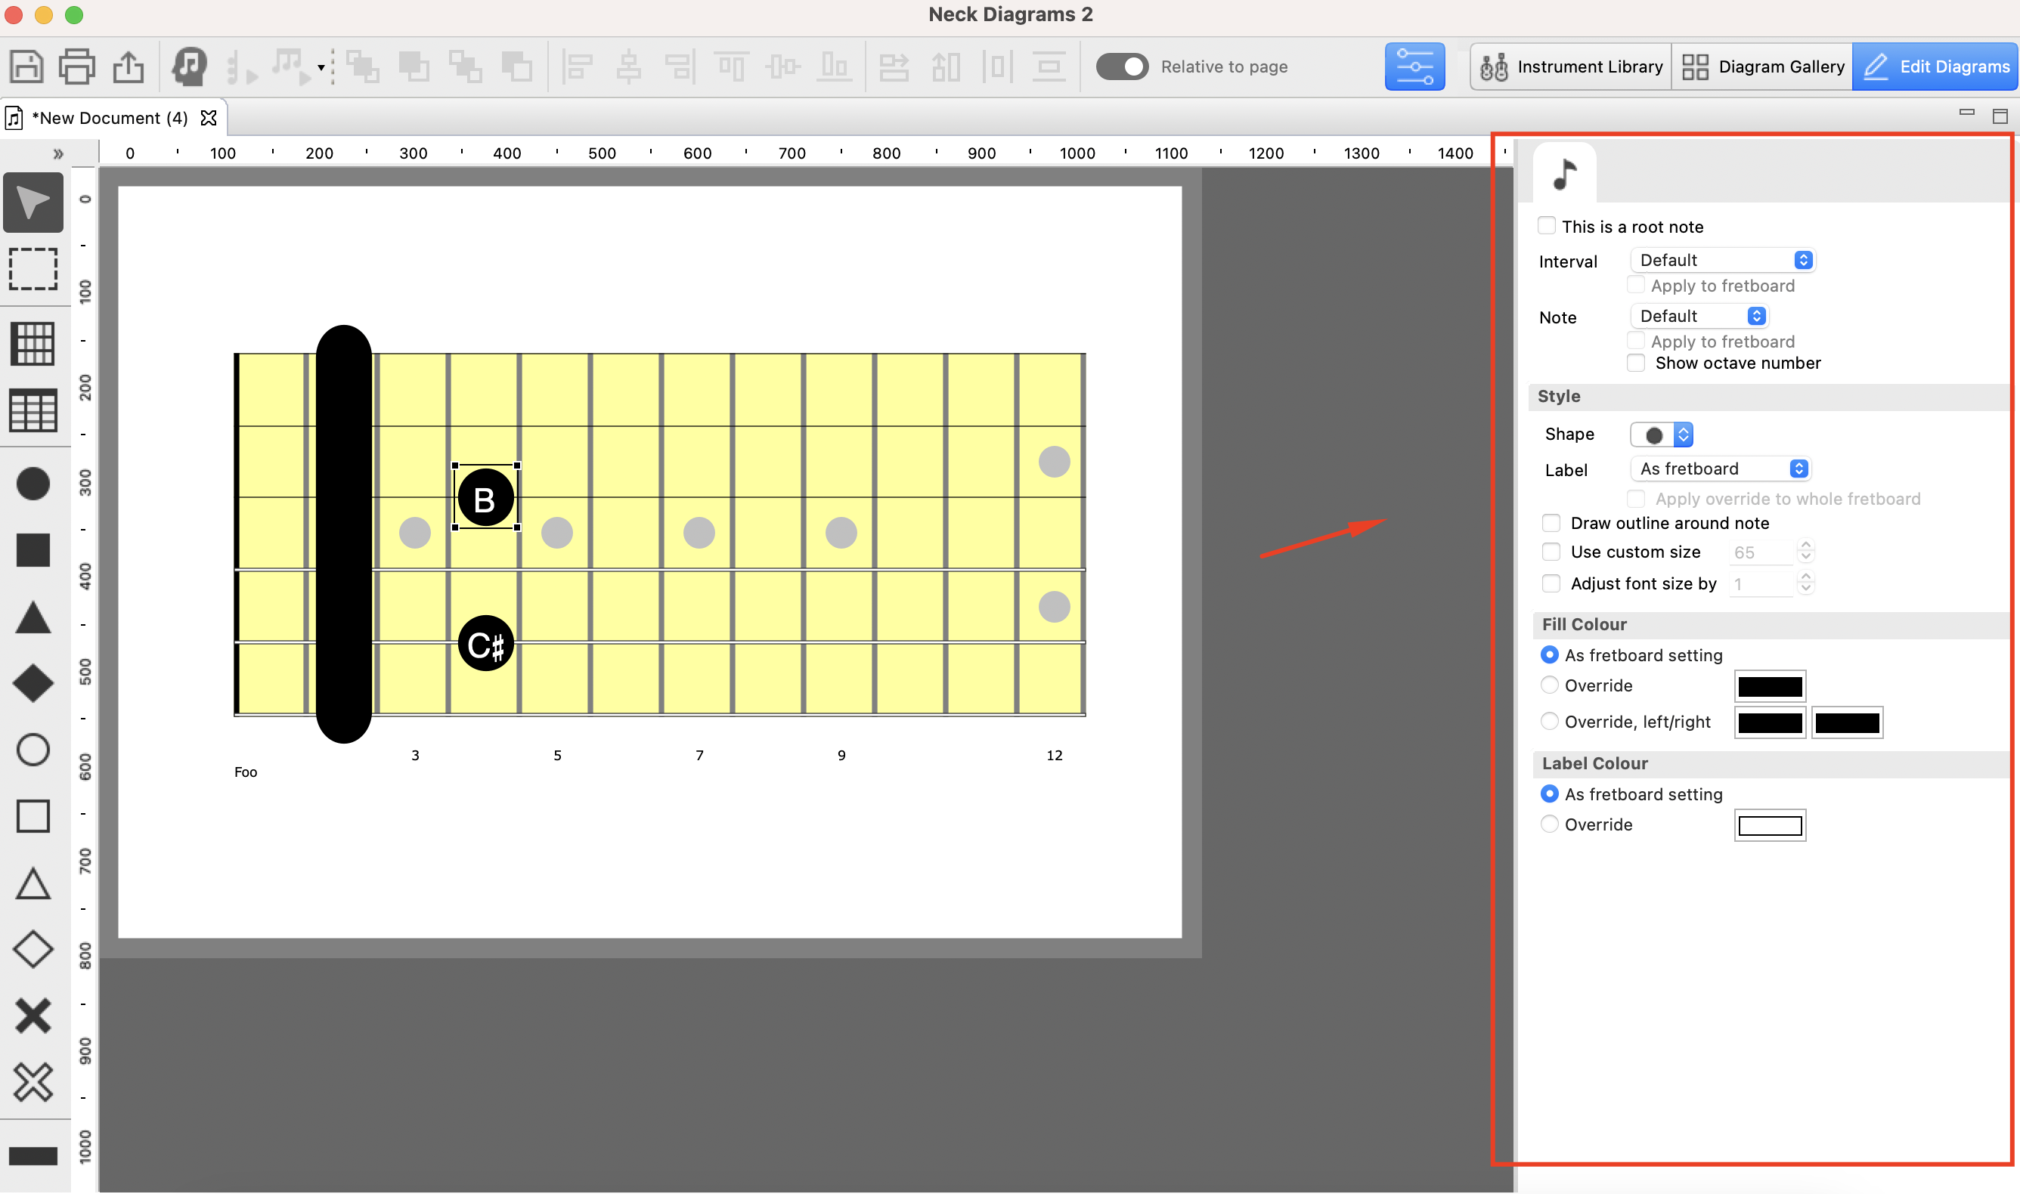Viewport: 2020px width, 1194px height.
Task: Choose the outline triangle note tool
Action: coord(33,883)
